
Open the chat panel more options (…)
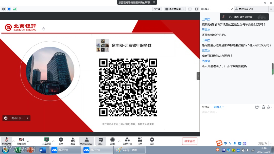[229, 9]
